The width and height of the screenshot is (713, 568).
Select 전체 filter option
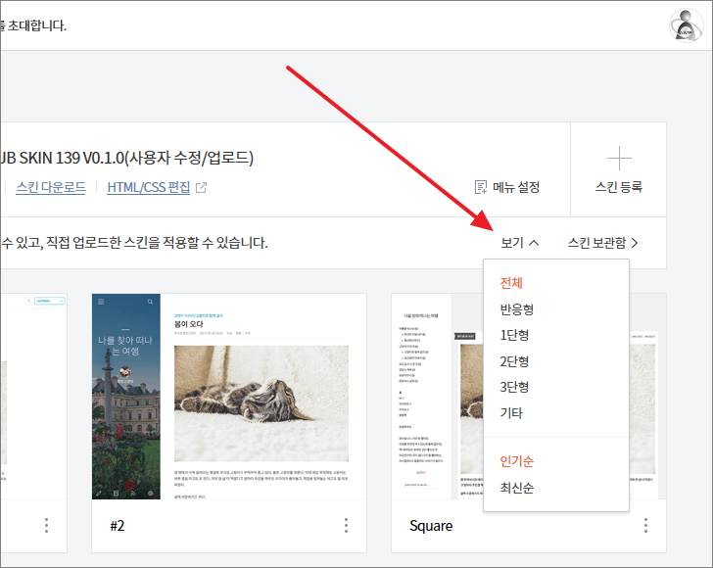[x=511, y=283]
